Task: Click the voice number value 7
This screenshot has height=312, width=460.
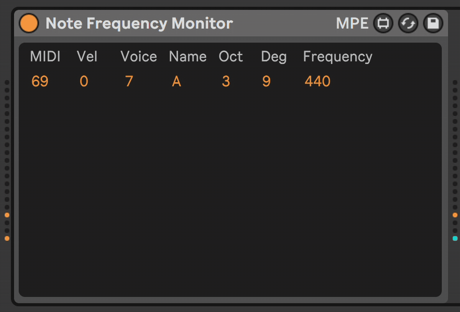Action: click(129, 82)
